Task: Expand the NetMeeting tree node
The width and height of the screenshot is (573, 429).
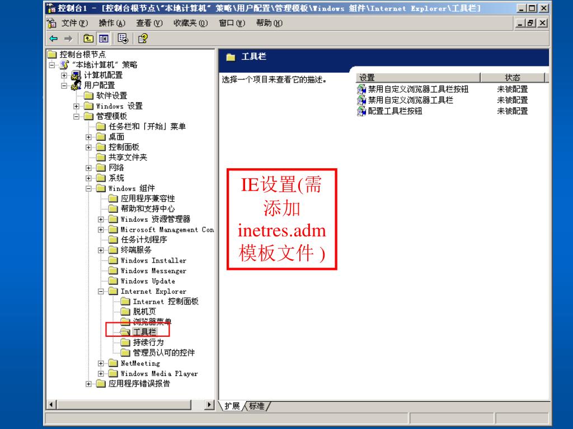Action: point(101,363)
